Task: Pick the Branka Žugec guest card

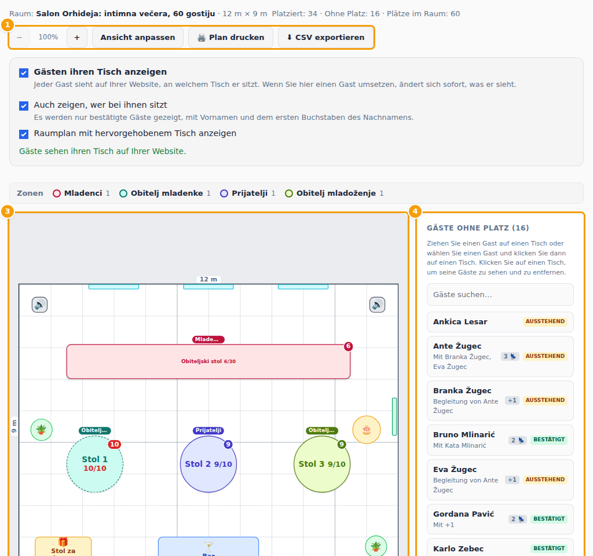Action: point(500,401)
